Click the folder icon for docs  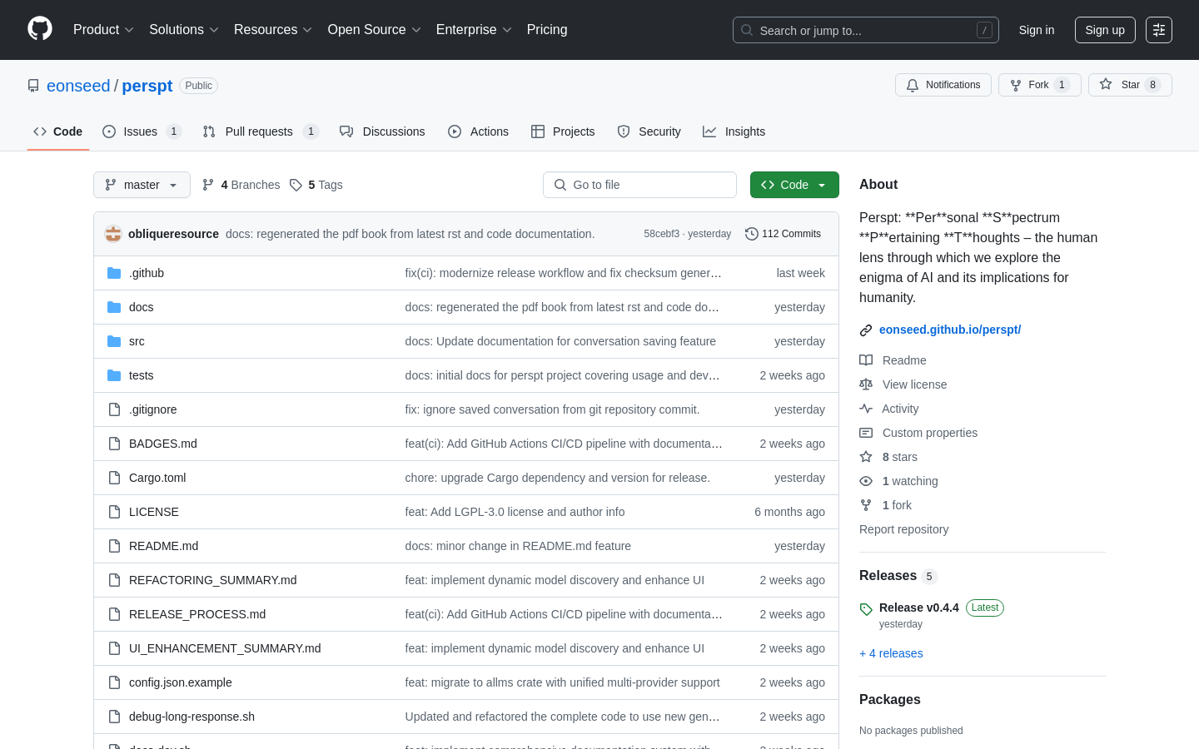(114, 307)
